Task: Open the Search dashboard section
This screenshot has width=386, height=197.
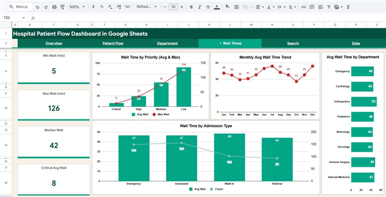Action: coord(293,43)
